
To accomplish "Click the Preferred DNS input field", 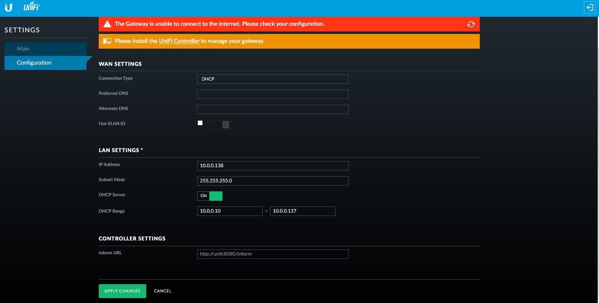I will point(272,94).
